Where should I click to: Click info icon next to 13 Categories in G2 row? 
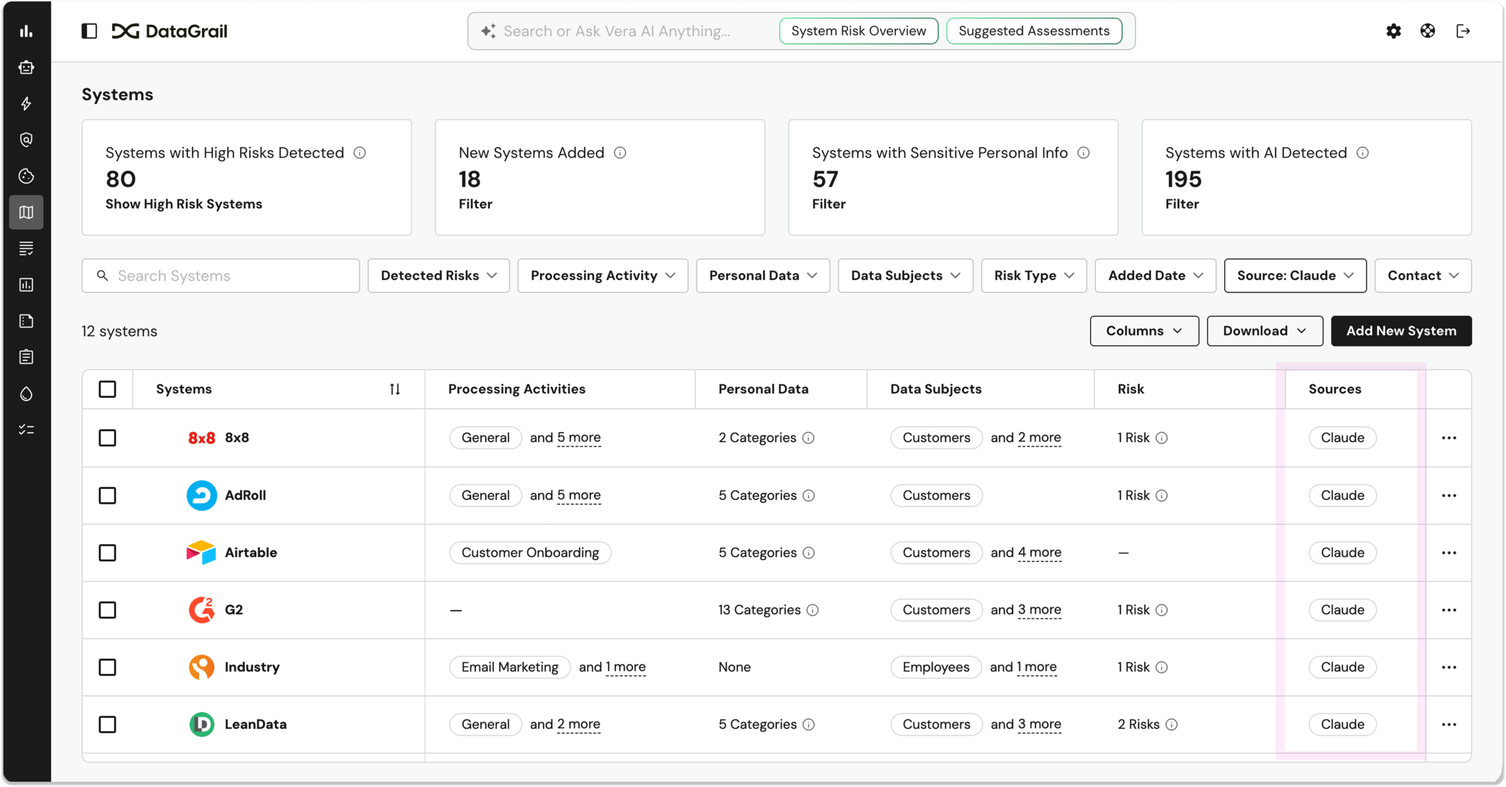click(812, 610)
